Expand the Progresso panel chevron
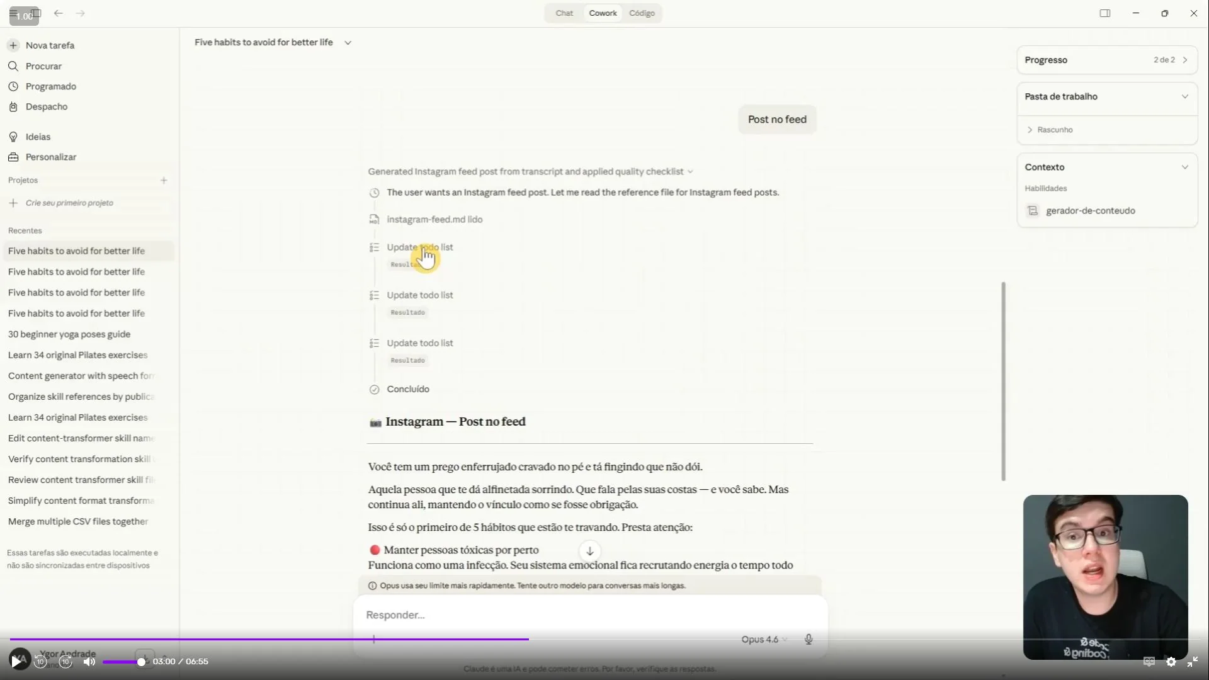Viewport: 1209px width, 680px height. [x=1185, y=60]
